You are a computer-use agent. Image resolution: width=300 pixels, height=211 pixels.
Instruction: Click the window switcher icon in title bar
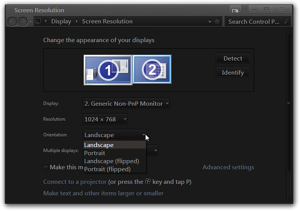(x=235, y=10)
